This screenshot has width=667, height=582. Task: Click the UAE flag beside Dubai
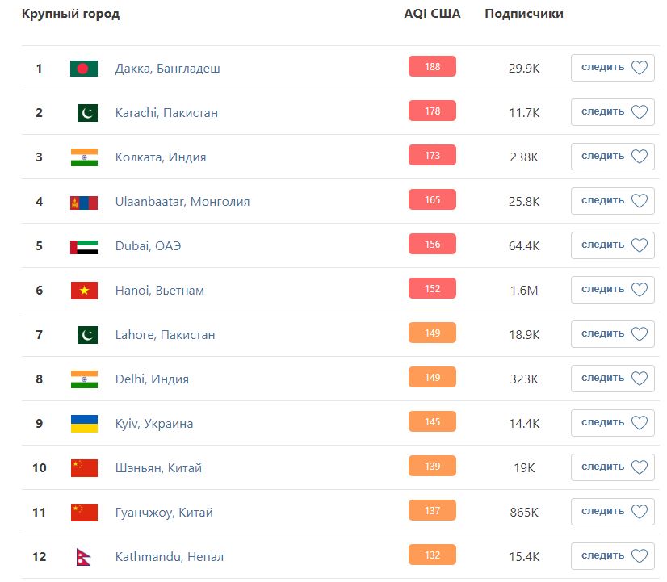click(x=84, y=246)
